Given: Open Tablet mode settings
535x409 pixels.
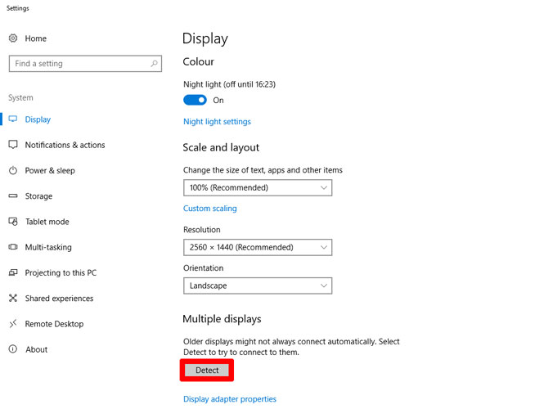Looking at the screenshot, I should tap(47, 222).
